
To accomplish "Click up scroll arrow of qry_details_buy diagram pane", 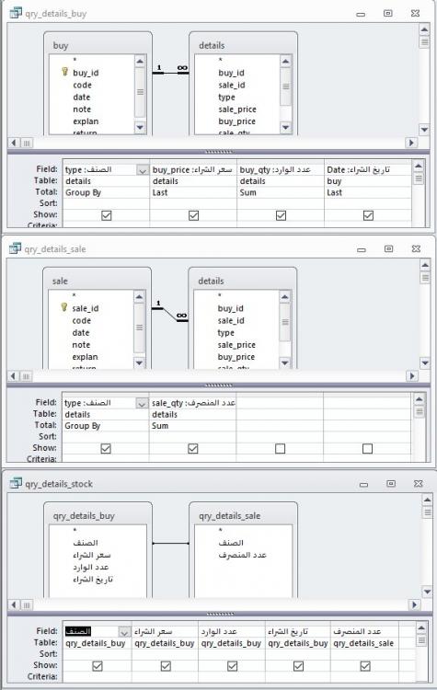I will [424, 30].
